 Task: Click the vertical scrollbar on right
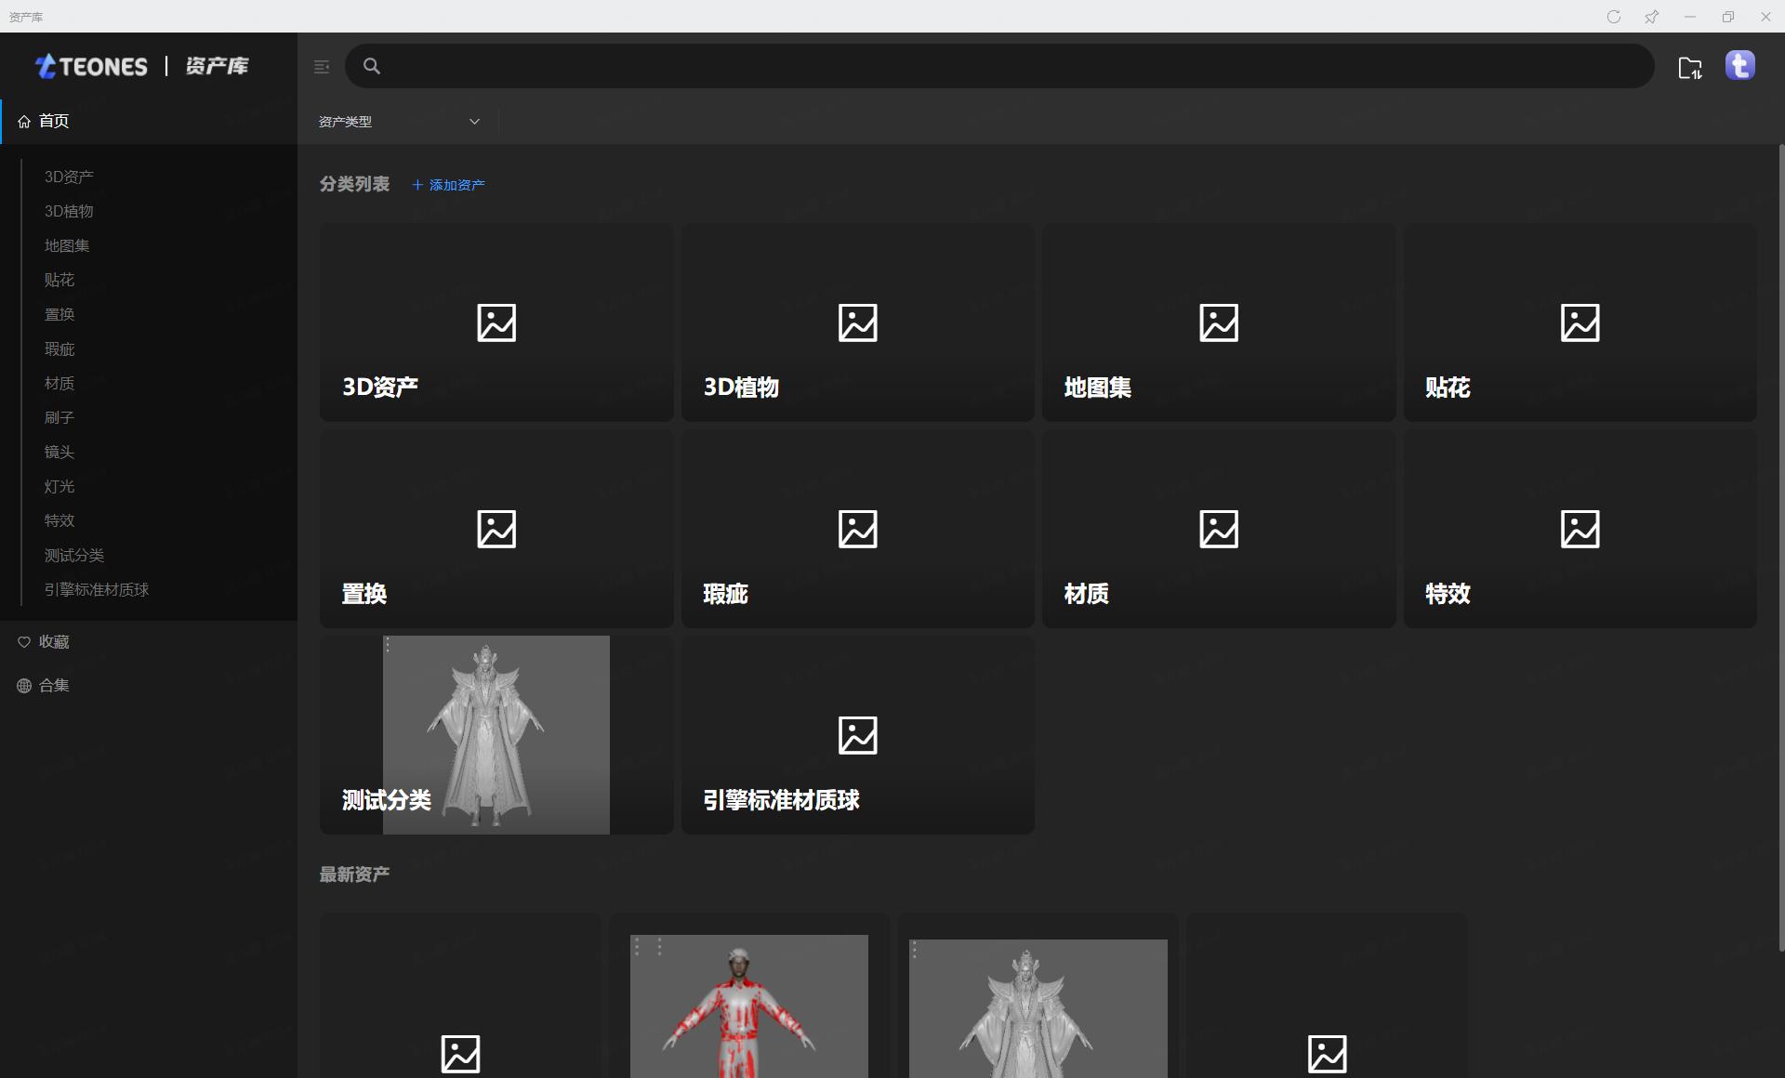(x=1780, y=548)
